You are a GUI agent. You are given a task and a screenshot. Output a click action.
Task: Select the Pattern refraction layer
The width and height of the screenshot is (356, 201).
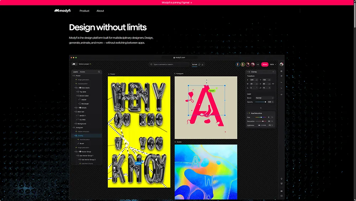click(87, 132)
